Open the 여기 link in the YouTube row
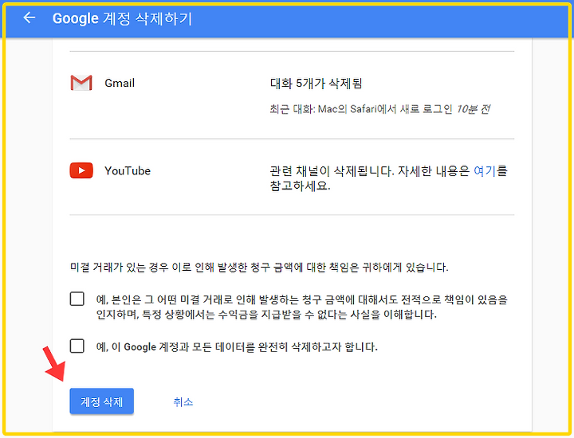The width and height of the screenshot is (574, 438). coord(485,170)
